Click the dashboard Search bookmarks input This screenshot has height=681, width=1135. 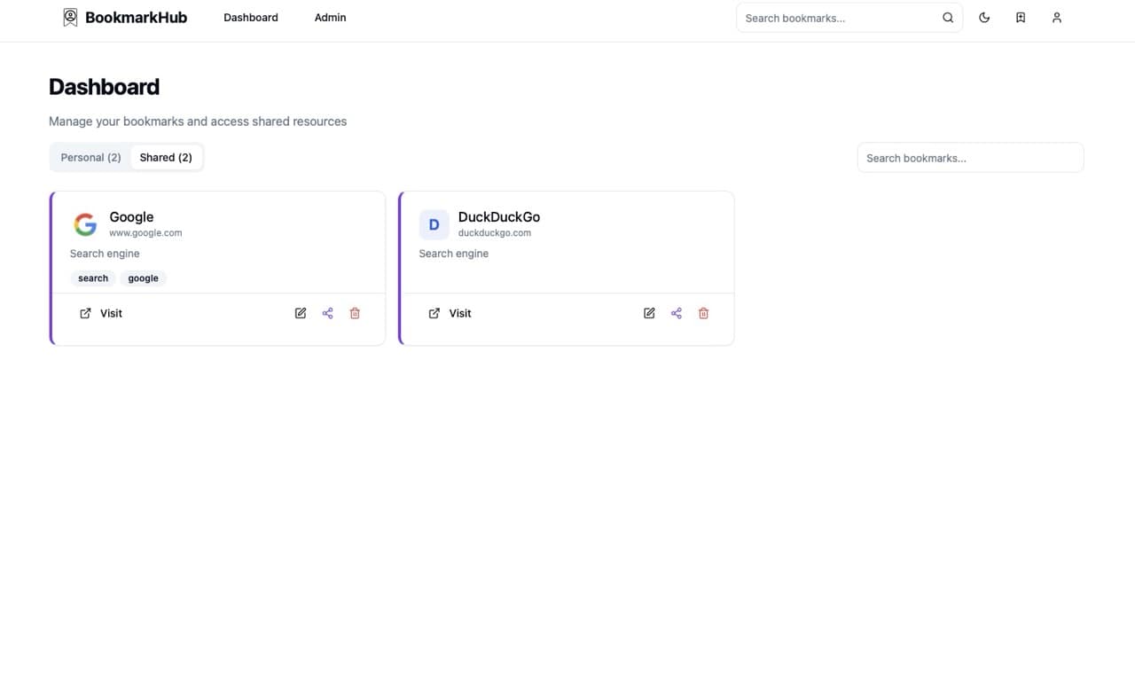coord(970,158)
